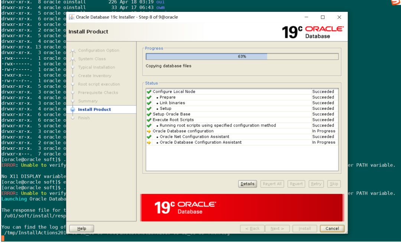Viewport: 401px width, 243px height.
Task: Click the Install Product step bullet icon
Action: (73, 109)
